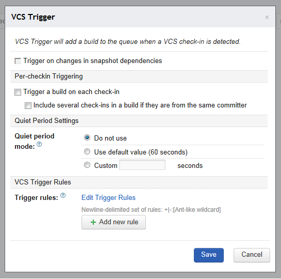
Task: Cancel the VCS Trigger dialog
Action: (252, 255)
